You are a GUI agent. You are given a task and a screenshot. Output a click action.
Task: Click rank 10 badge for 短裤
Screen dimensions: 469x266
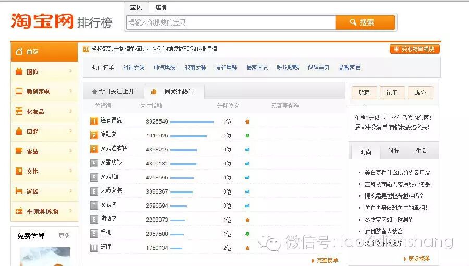pyautogui.click(x=94, y=247)
